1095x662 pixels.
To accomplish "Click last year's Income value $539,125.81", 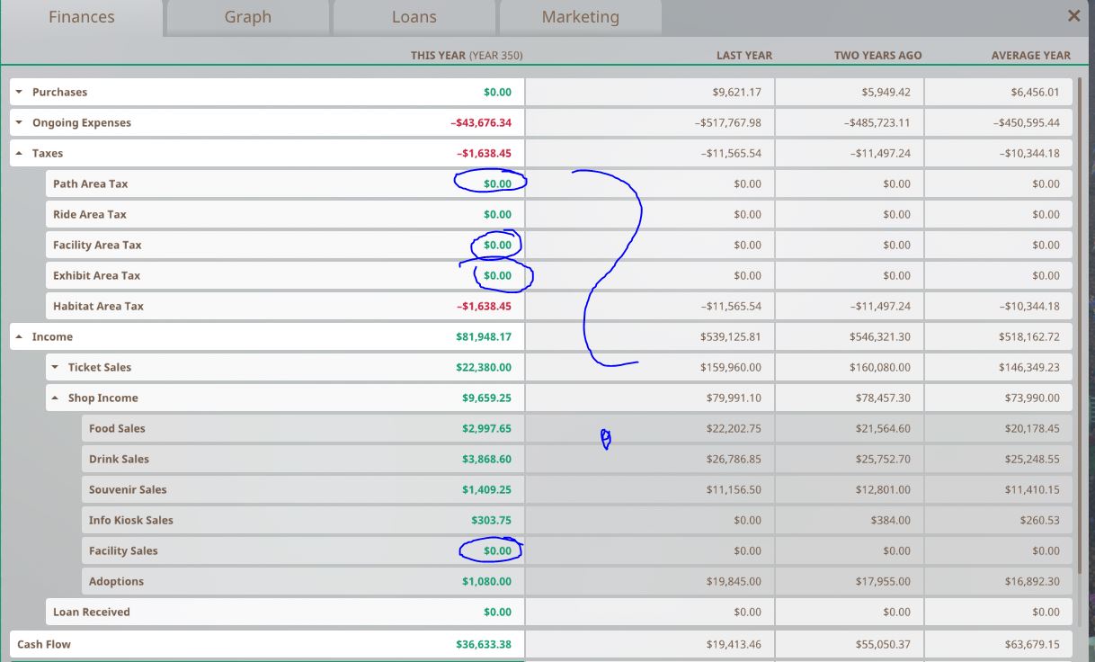I will pos(731,336).
